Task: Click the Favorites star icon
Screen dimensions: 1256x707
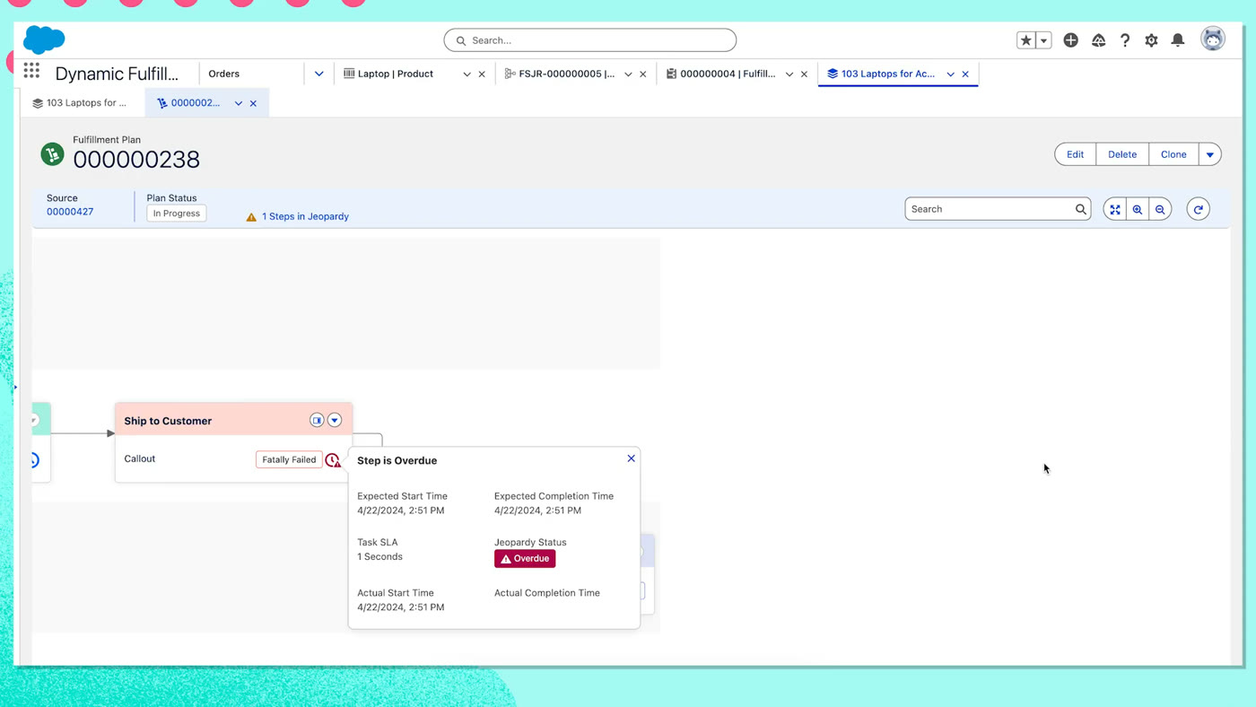Action: point(1026,40)
